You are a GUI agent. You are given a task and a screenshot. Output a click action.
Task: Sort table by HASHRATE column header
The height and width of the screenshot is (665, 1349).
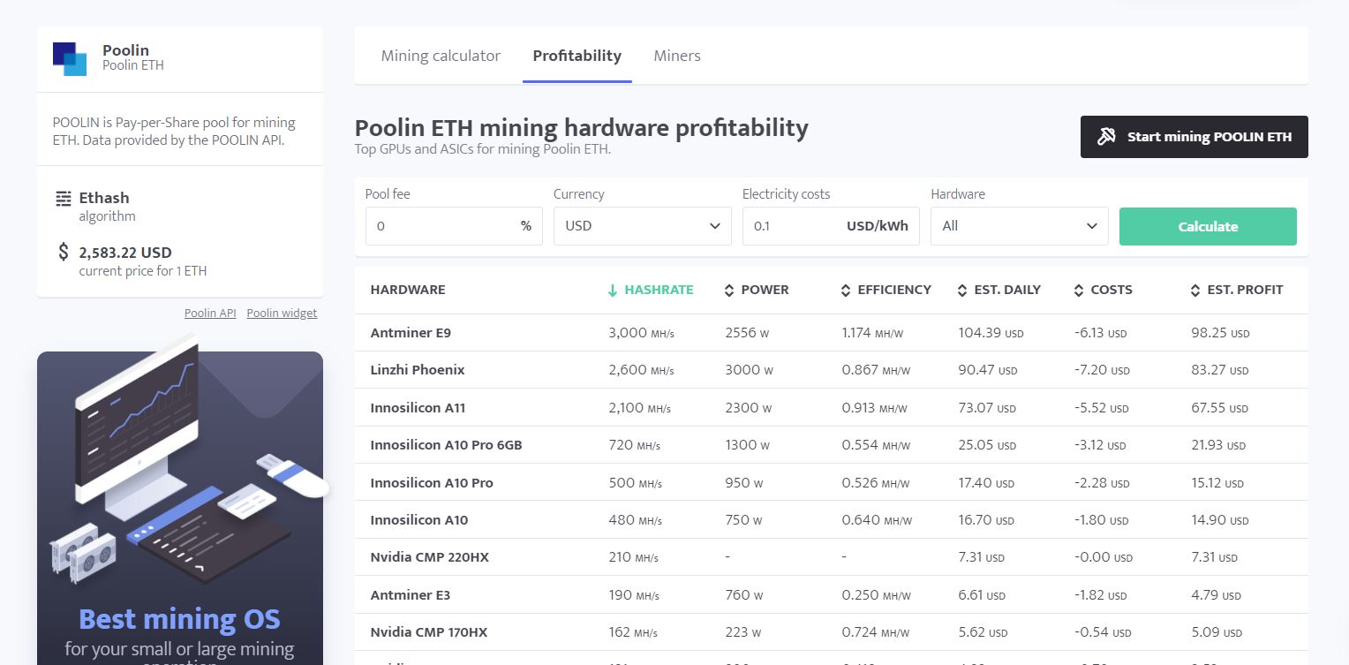(659, 290)
